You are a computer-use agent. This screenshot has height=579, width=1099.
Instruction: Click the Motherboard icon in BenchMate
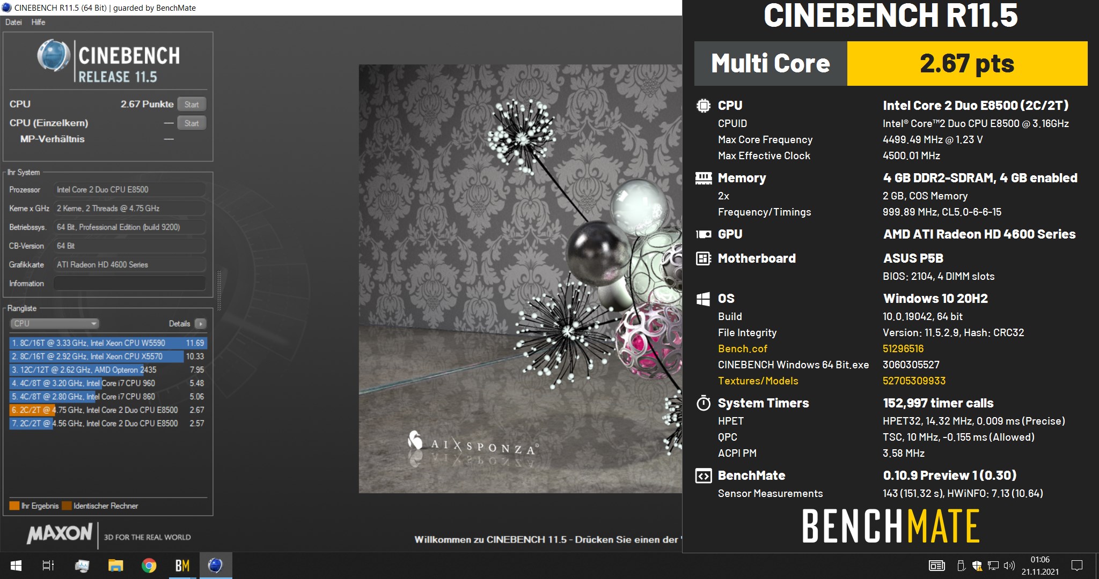coord(704,258)
